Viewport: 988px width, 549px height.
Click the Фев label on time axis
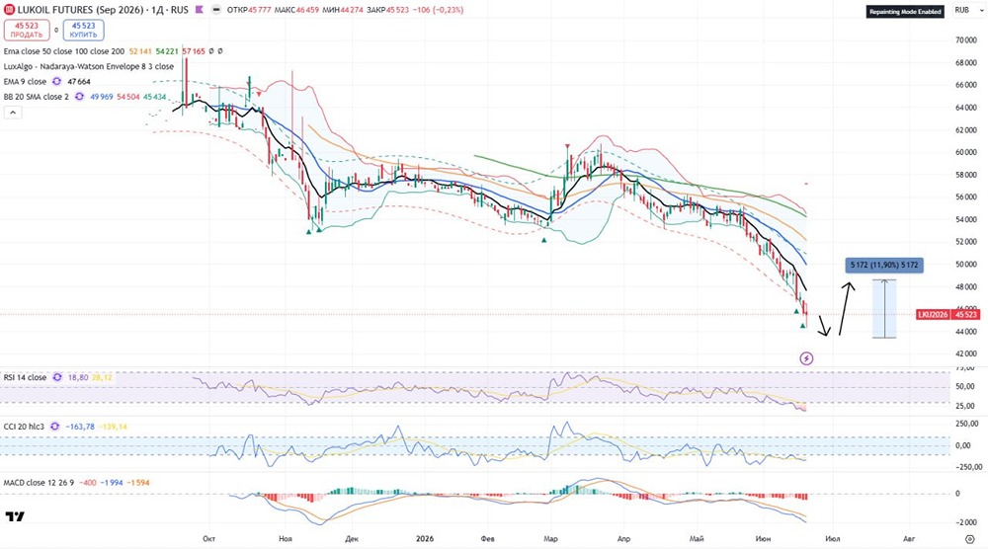tap(488, 539)
